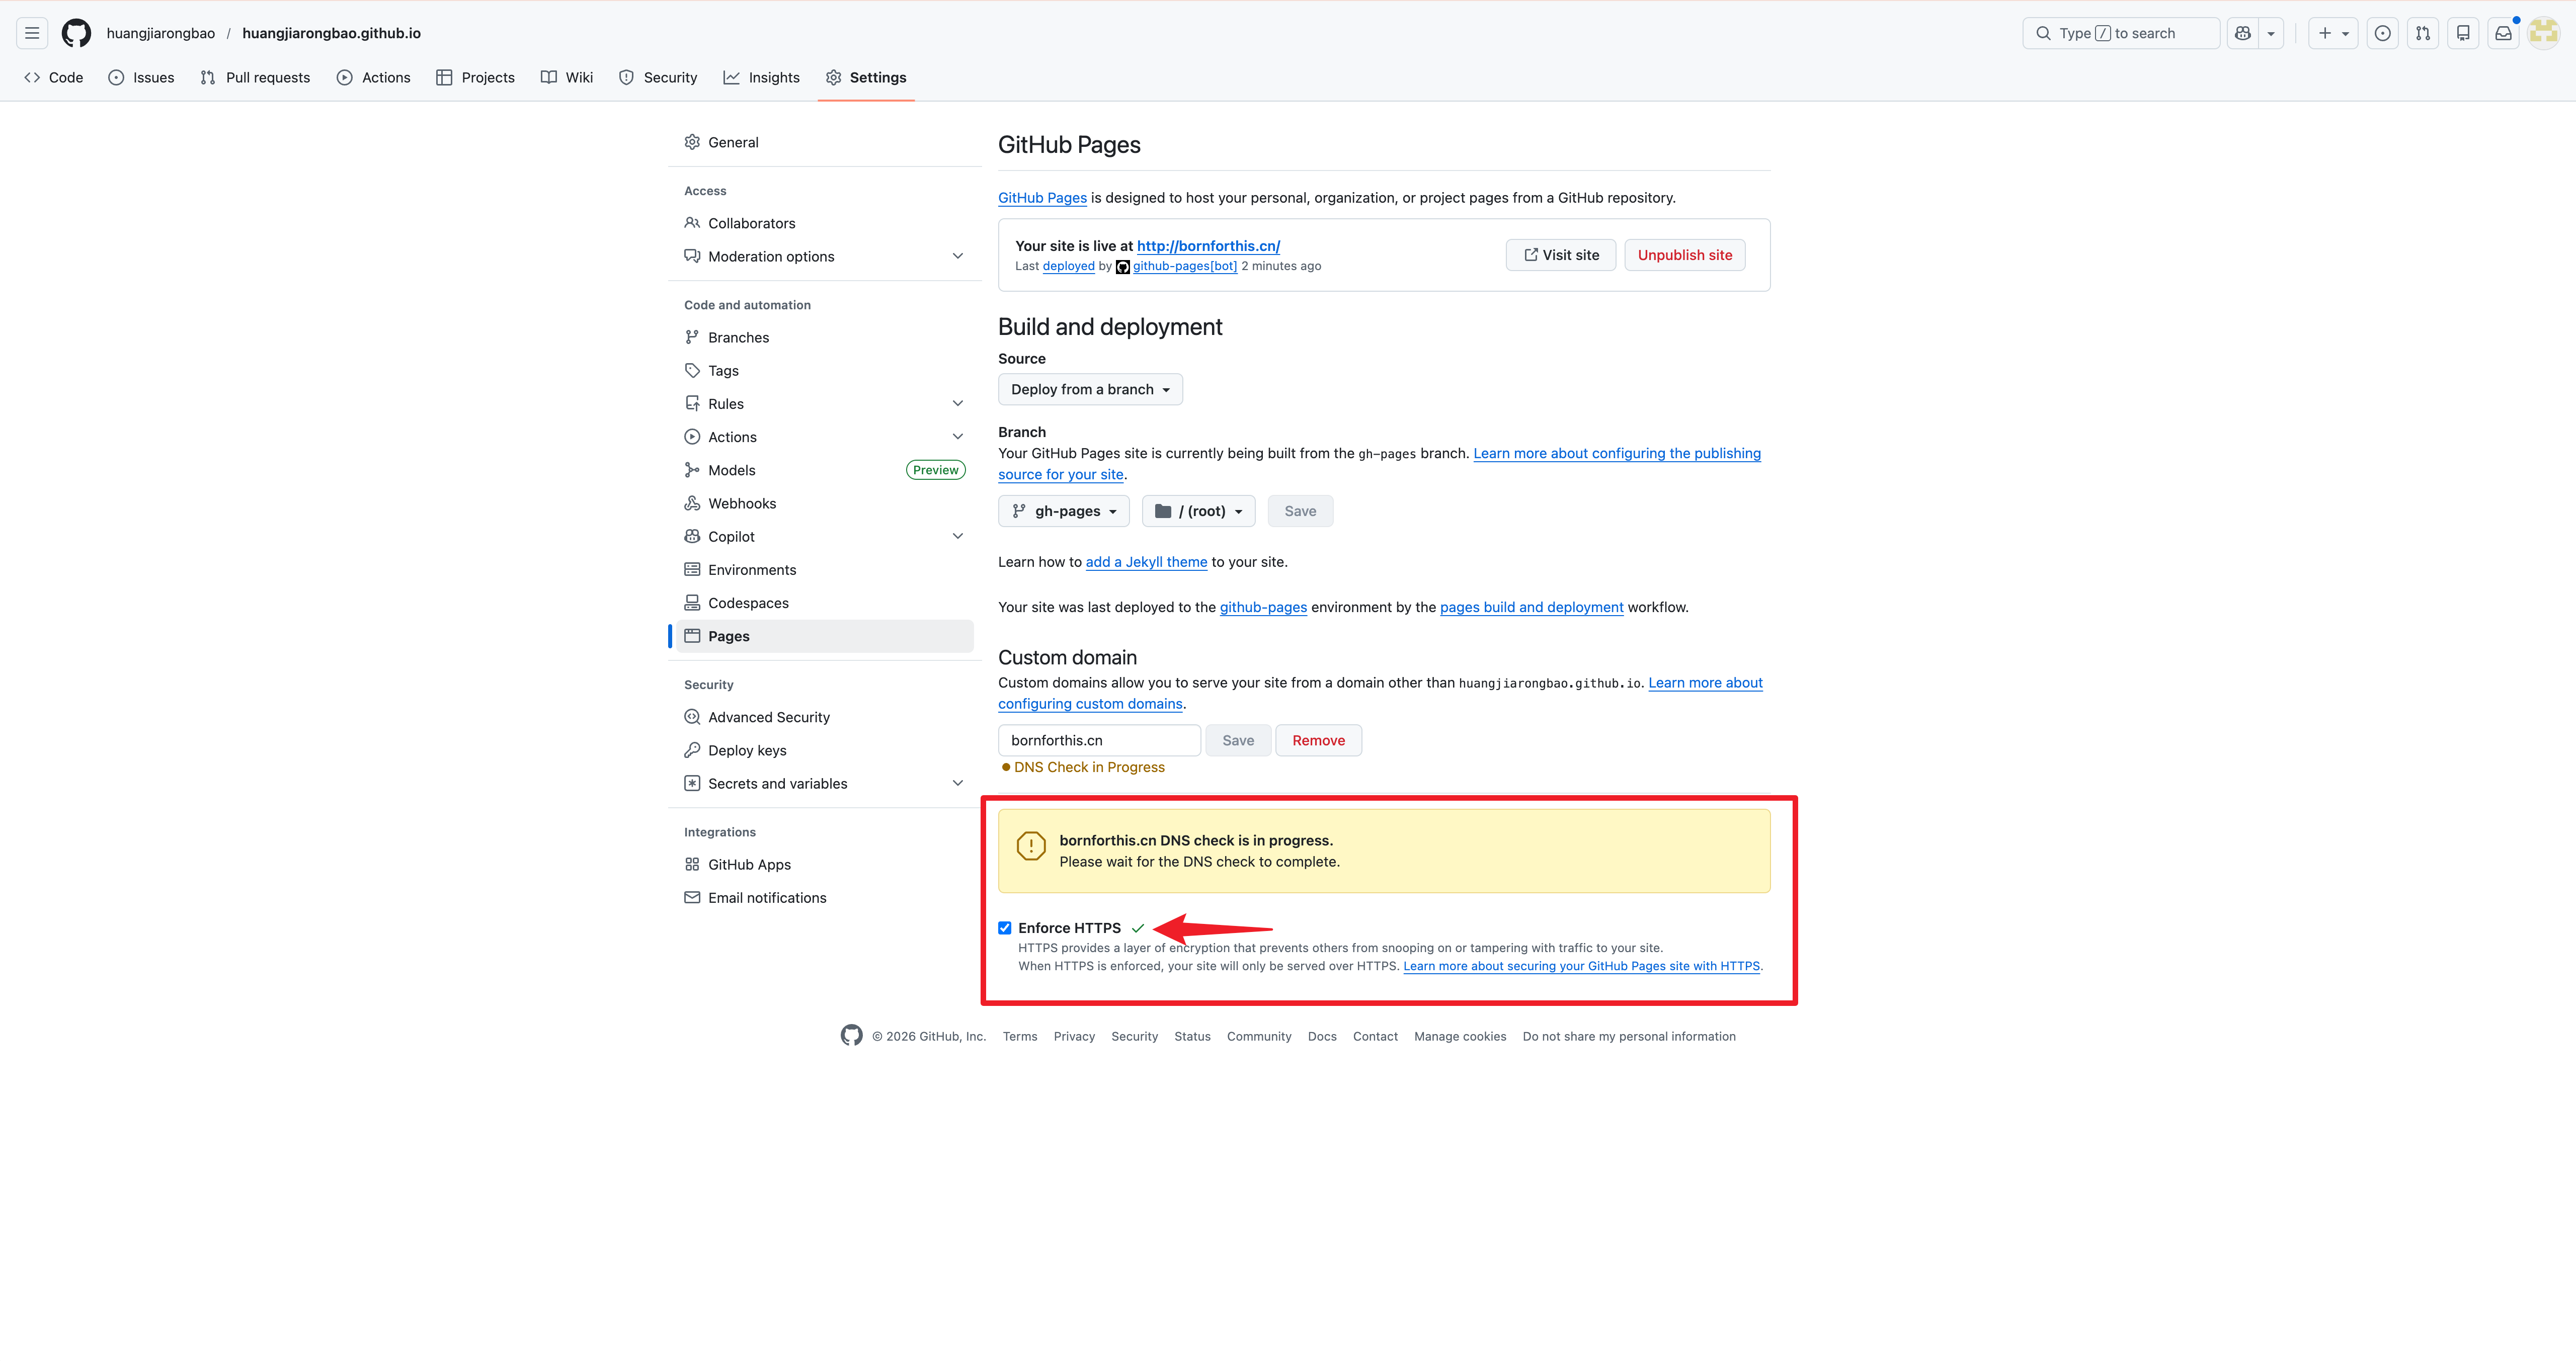Open the Copilot dropdown caret in header
This screenshot has height=1361, width=2576.
(x=2271, y=33)
